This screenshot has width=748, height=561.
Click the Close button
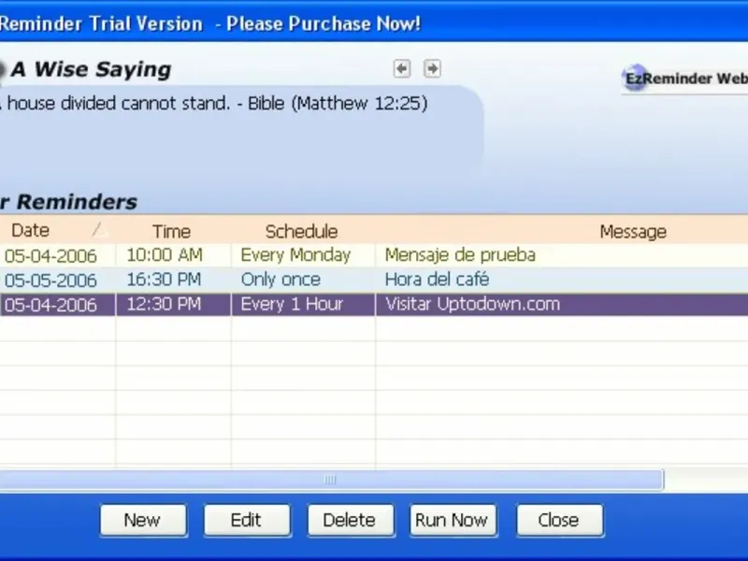pos(559,520)
